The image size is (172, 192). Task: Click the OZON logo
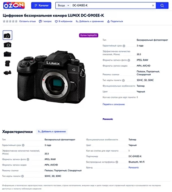14,5
